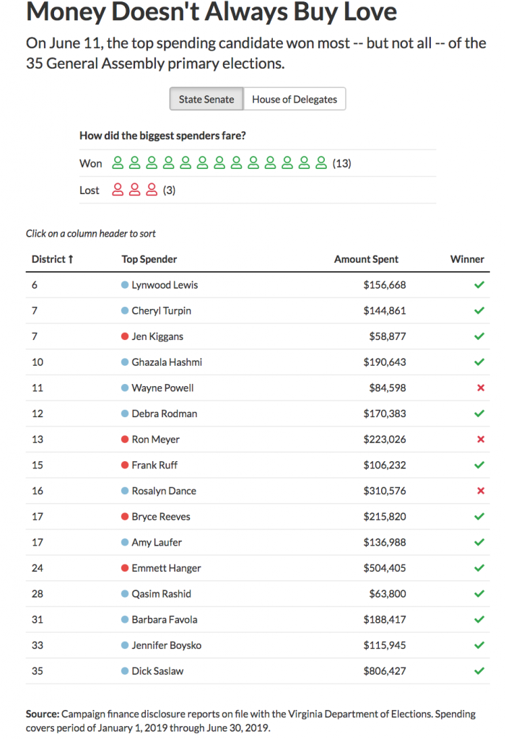Image resolution: width=506 pixels, height=739 pixels.
Task: Select the State Senate tab
Action: (206, 100)
